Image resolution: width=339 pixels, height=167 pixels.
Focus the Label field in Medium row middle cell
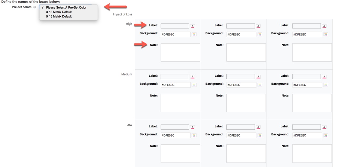click(x=241, y=77)
